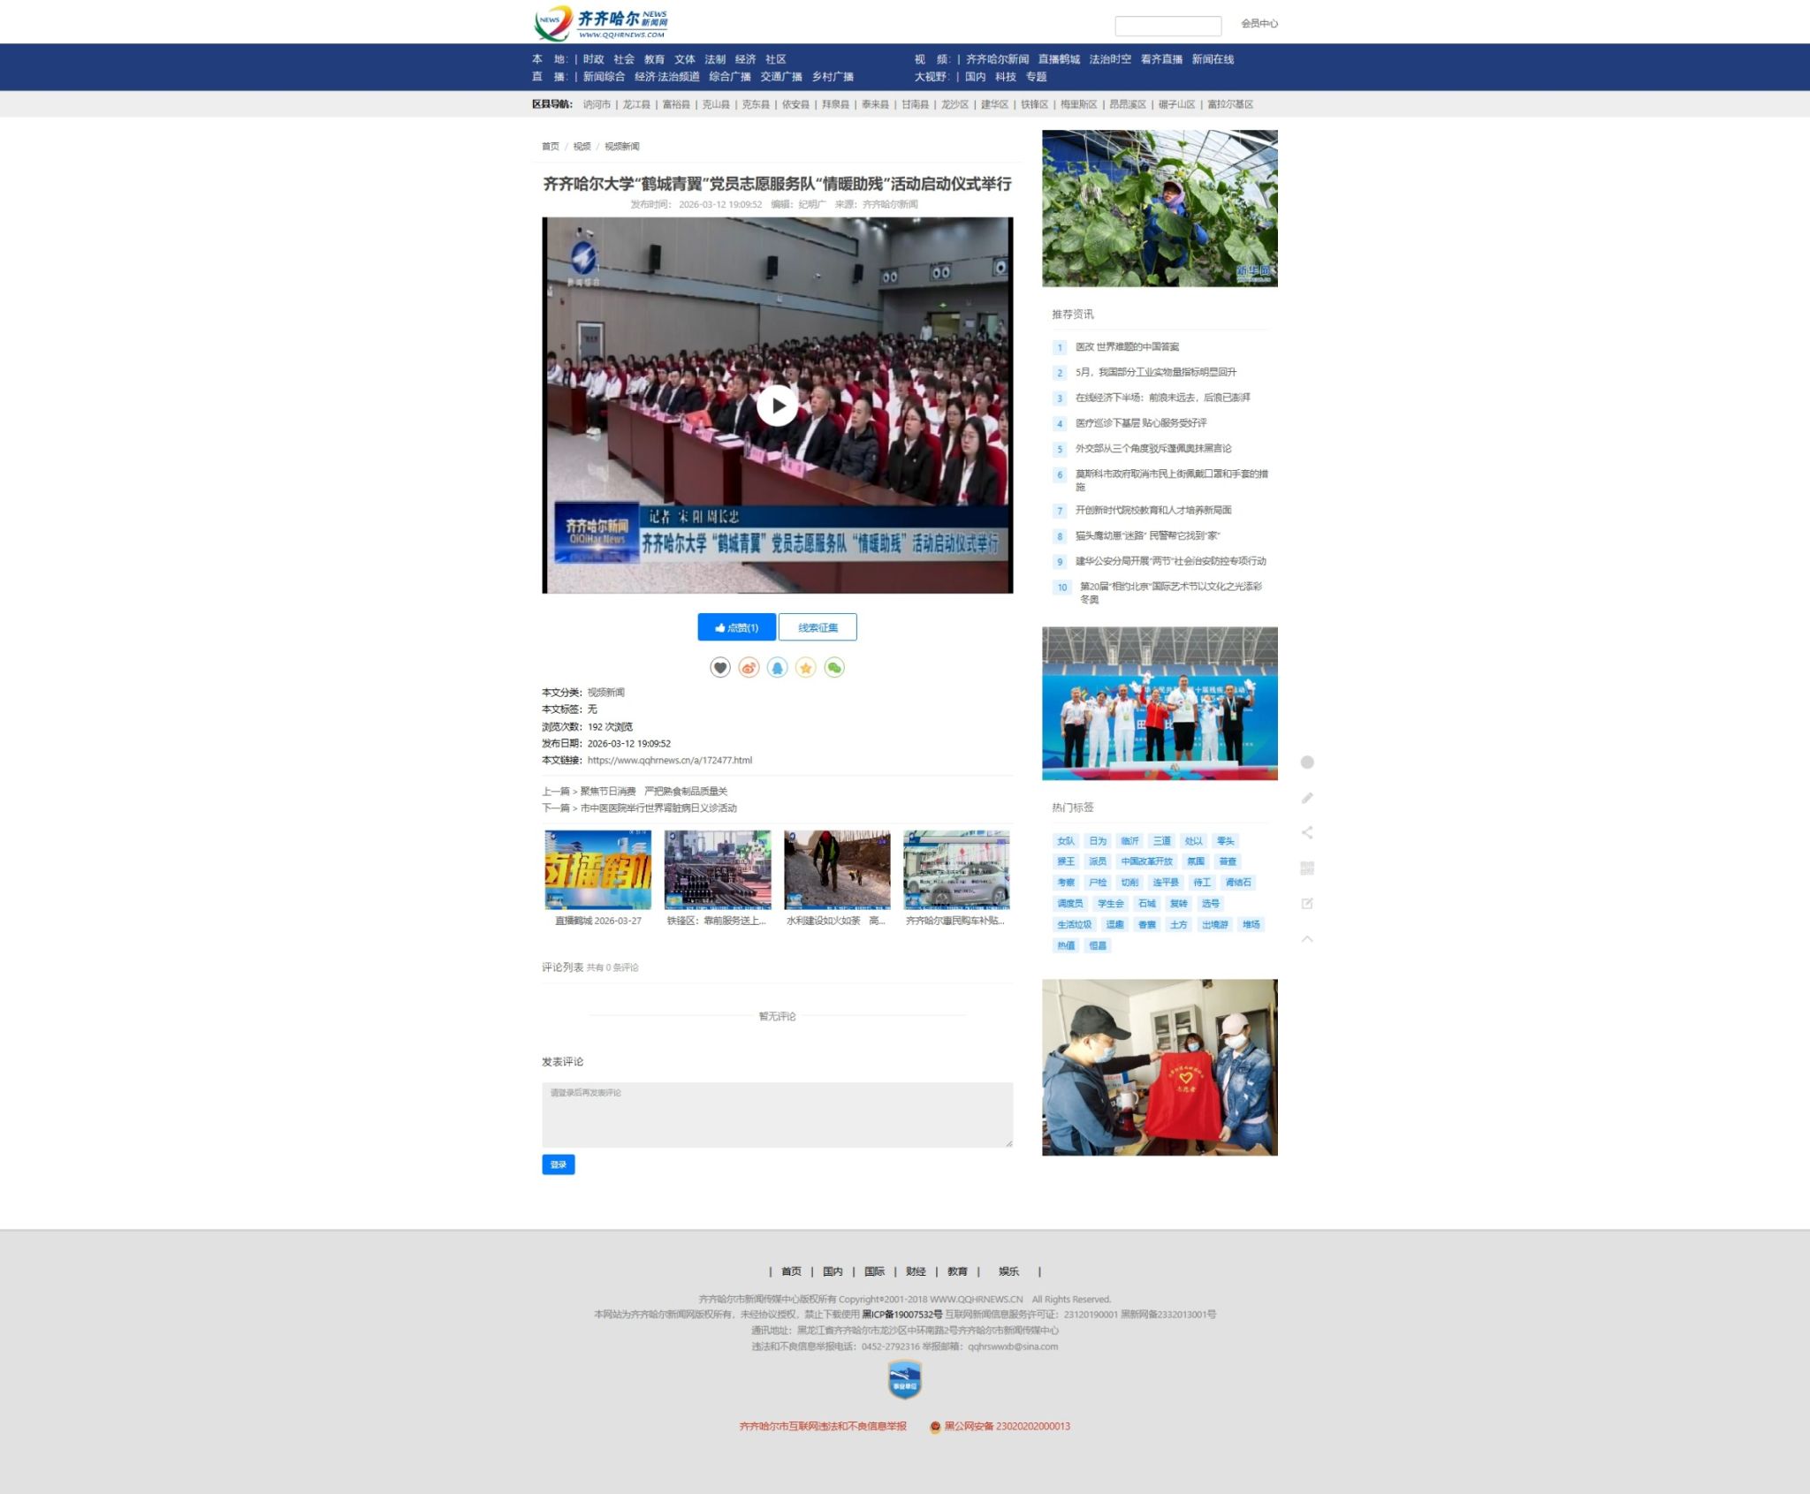This screenshot has width=1810, height=1494.
Task: Click the floating pencil edit icon
Action: 1307,798
